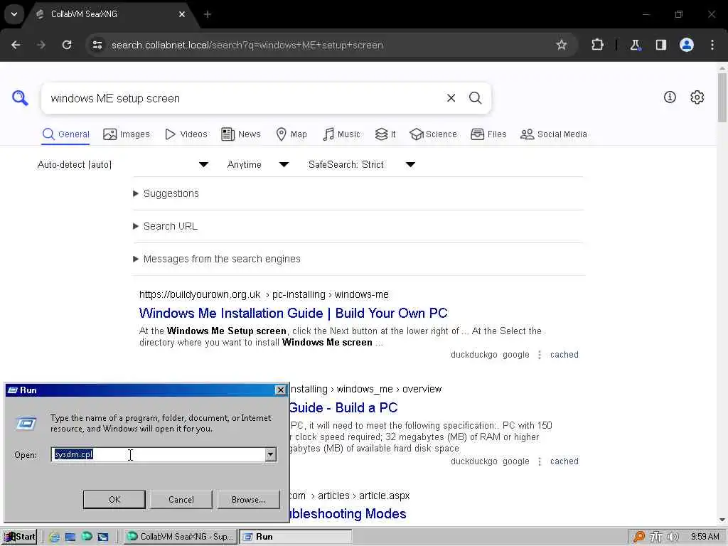Open the Auto-detect language dropdown
Screen dimensions: 728x546
tap(123, 164)
